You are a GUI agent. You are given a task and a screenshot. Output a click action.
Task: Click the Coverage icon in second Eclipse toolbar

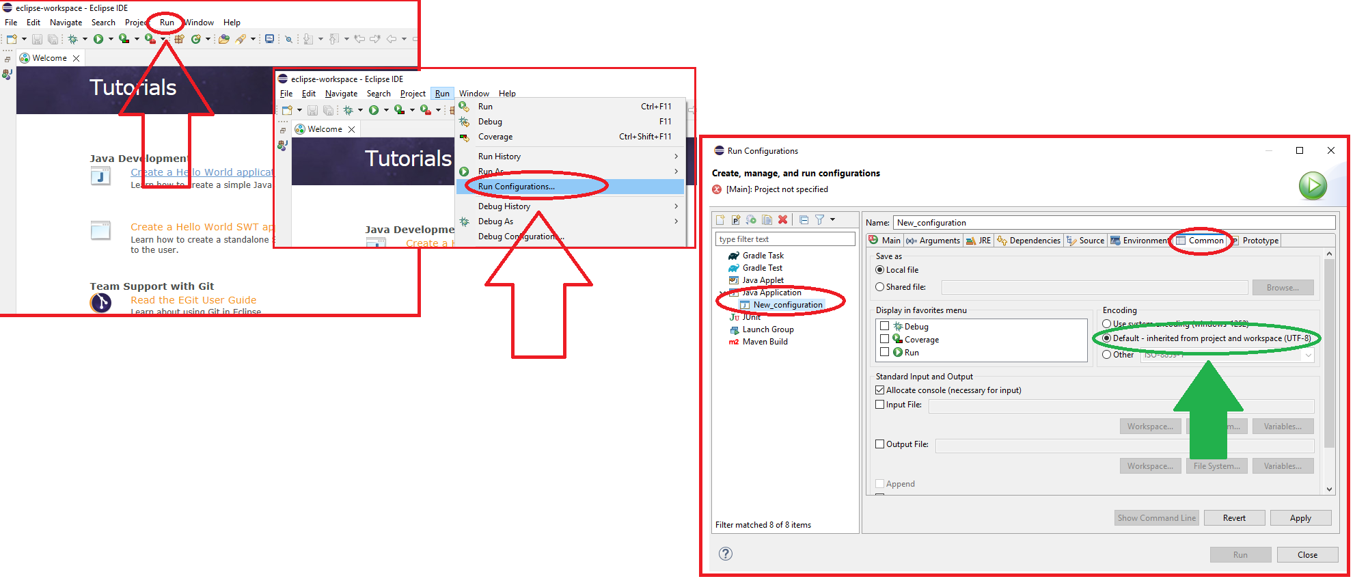click(x=399, y=110)
